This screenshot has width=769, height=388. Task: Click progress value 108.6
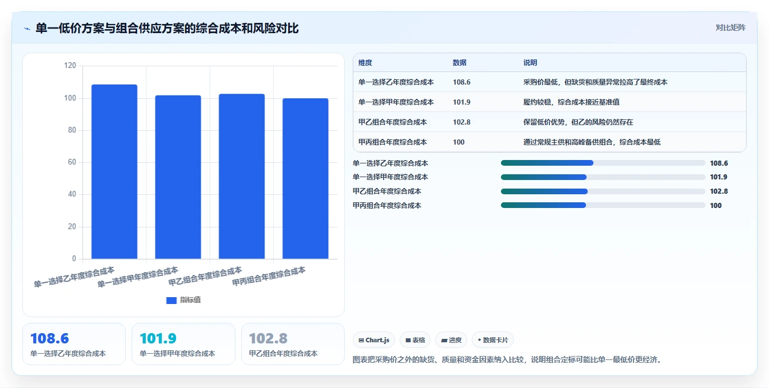pyautogui.click(x=719, y=163)
